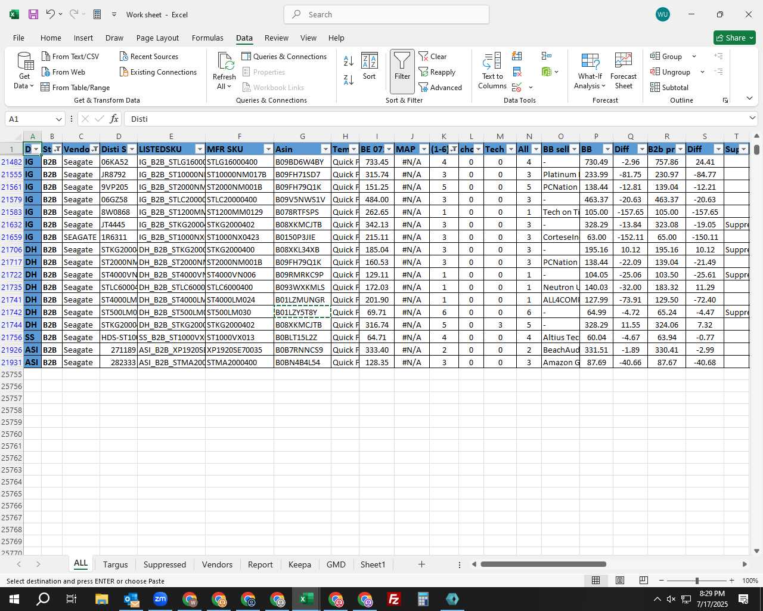The height and width of the screenshot is (611, 763).
Task: Open the Group dropdown arrow
Action: 694,56
